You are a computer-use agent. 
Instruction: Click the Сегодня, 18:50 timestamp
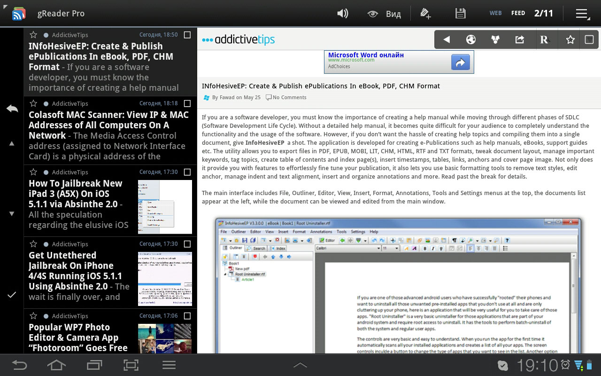tap(158, 35)
